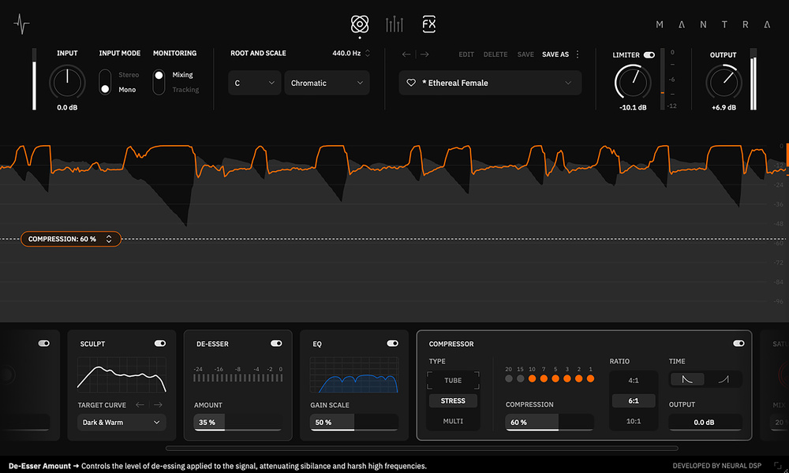Click the De-Esser Amount slider
This screenshot has width=789, height=473.
pyautogui.click(x=237, y=423)
